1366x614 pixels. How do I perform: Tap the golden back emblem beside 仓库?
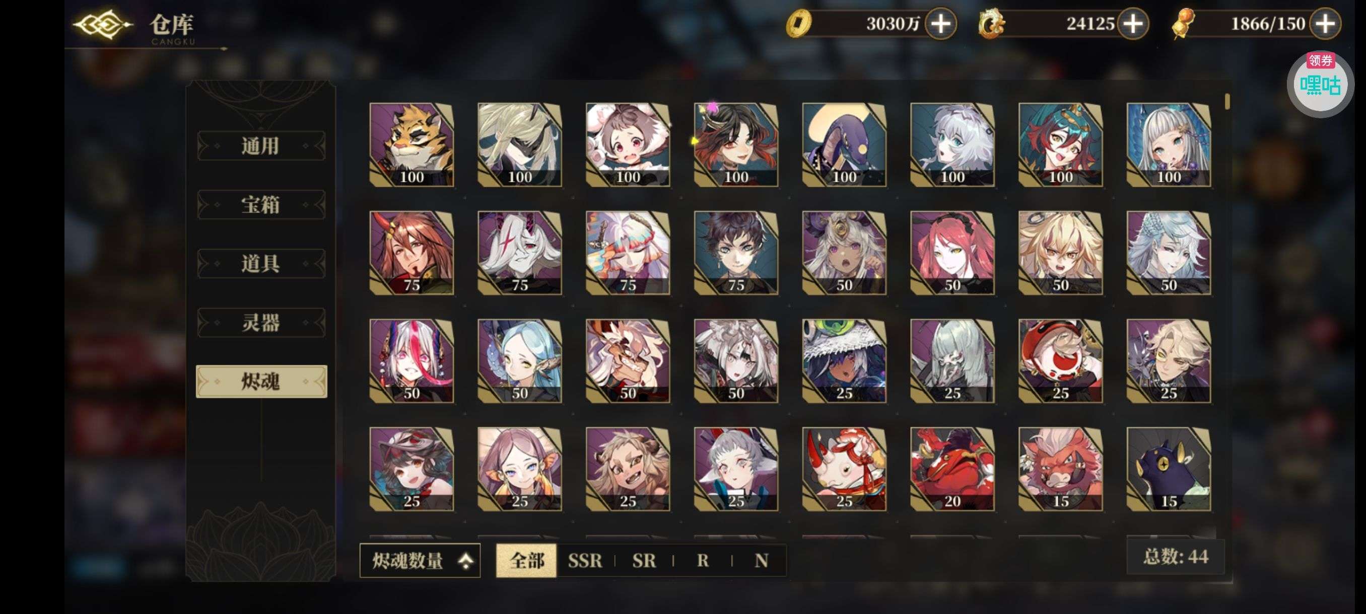pyautogui.click(x=102, y=24)
